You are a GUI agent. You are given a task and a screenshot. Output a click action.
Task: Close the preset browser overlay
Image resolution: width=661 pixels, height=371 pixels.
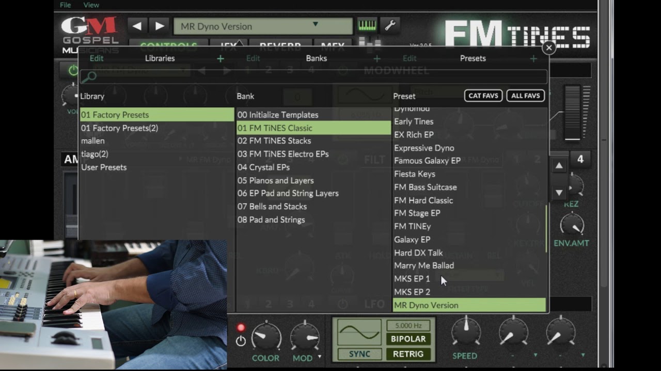(x=548, y=48)
